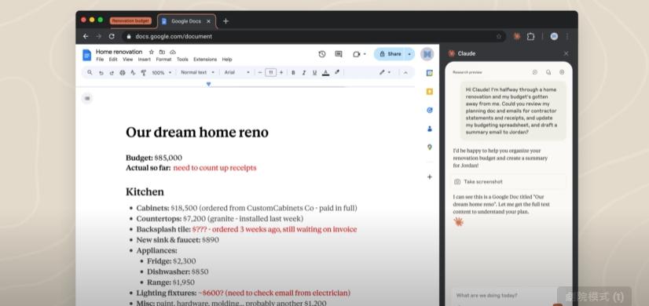Click the font size field
The height and width of the screenshot is (306, 649).
[271, 72]
